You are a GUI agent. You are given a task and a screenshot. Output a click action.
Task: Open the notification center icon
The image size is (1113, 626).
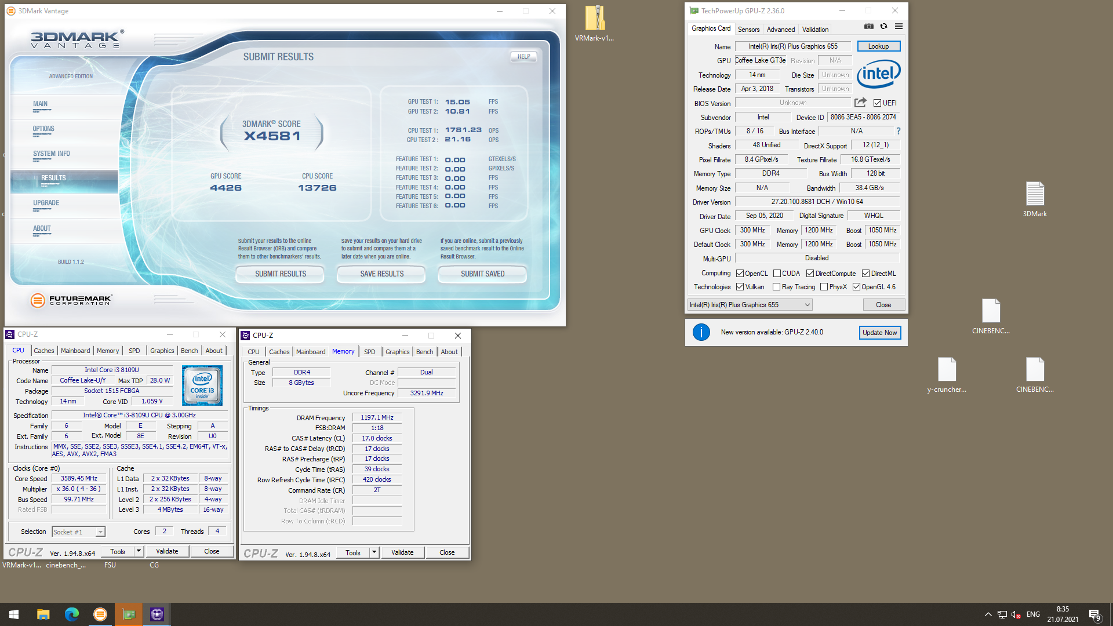pos(1095,614)
